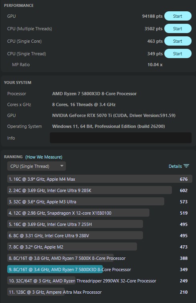Click the dropdown arrow in ranking selector
The height and width of the screenshot is (303, 196).
[62, 166]
